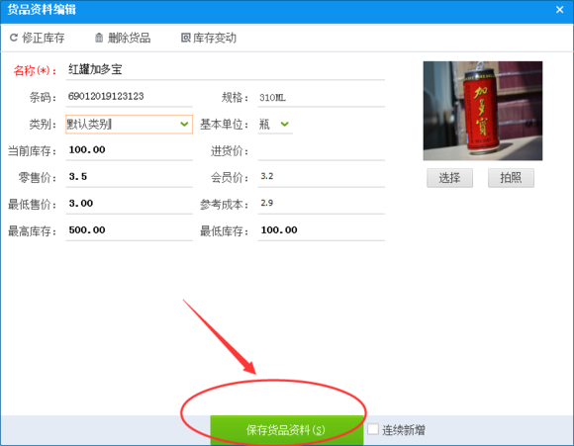Click the 选择 image button
The image size is (574, 446).
449,178
